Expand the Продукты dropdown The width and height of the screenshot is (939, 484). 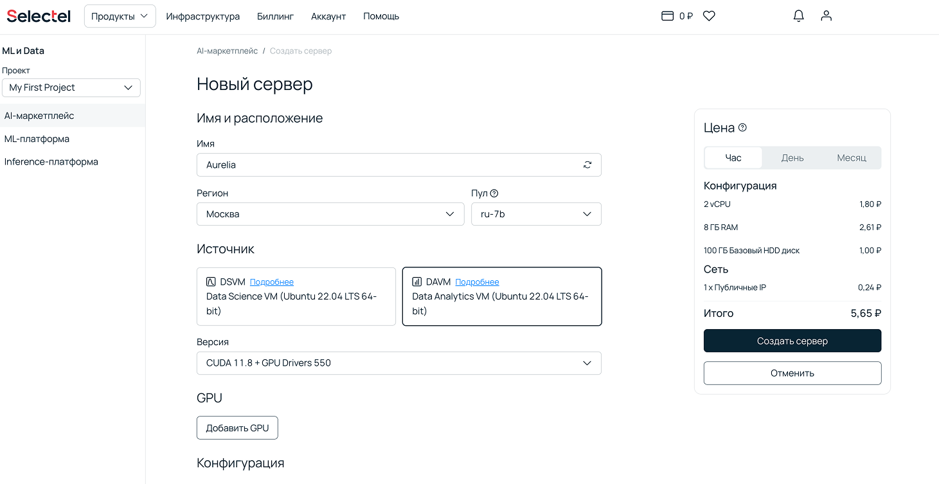pos(120,17)
